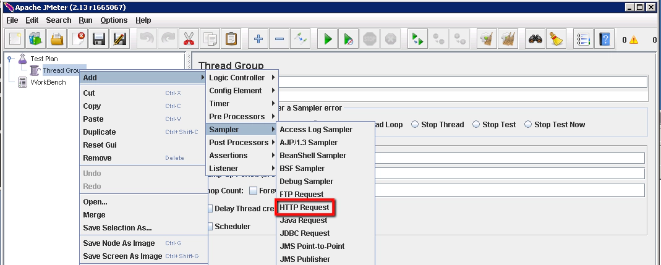Click the Toggle enable/disable toolbar icon
Screen dimensions: 661x265
(x=301, y=39)
